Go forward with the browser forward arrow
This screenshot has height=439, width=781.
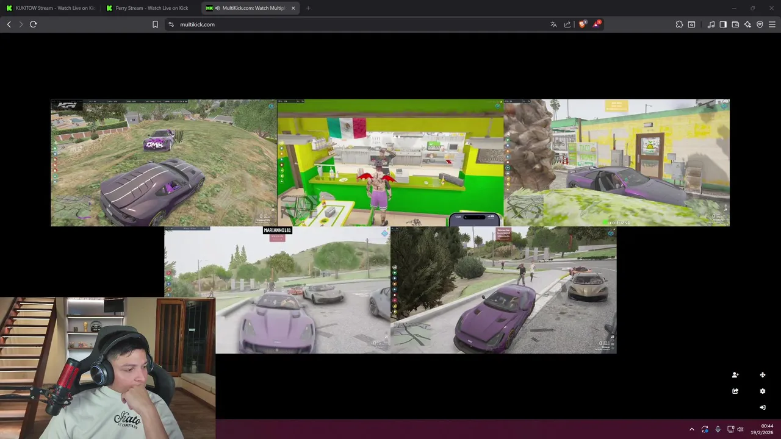pos(21,24)
